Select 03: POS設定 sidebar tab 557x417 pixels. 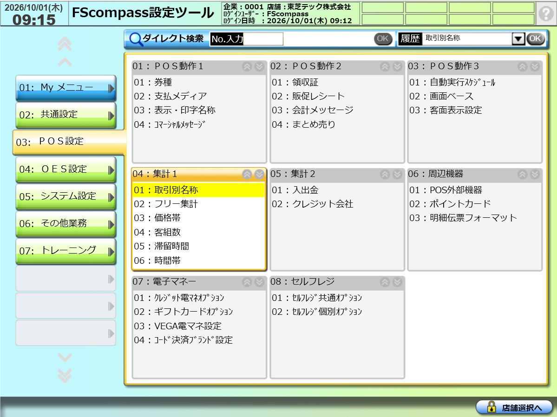(x=69, y=142)
